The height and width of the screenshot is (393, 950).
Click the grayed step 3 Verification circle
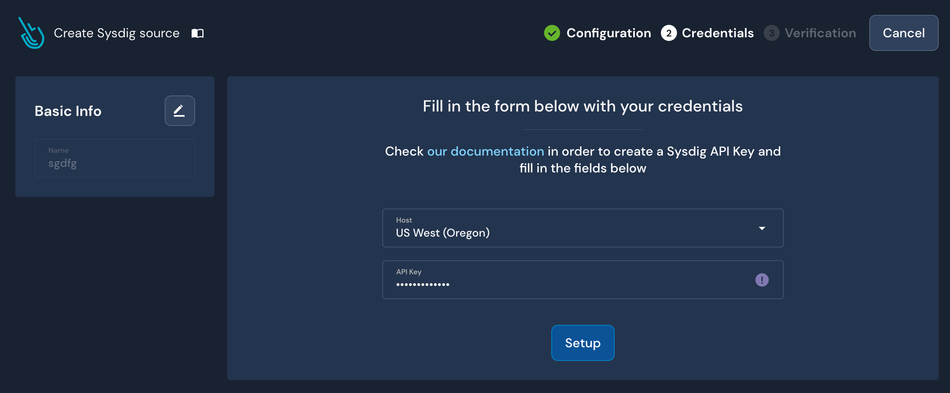771,33
